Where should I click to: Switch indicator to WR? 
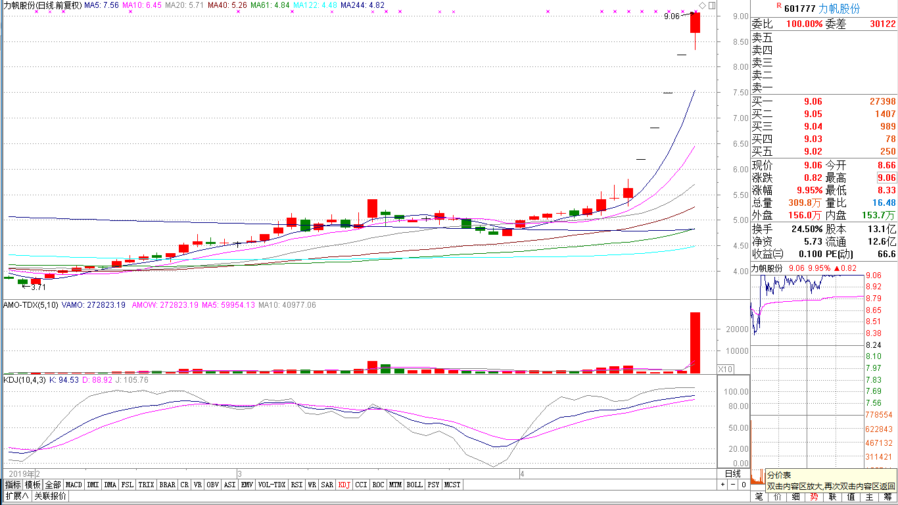click(312, 485)
